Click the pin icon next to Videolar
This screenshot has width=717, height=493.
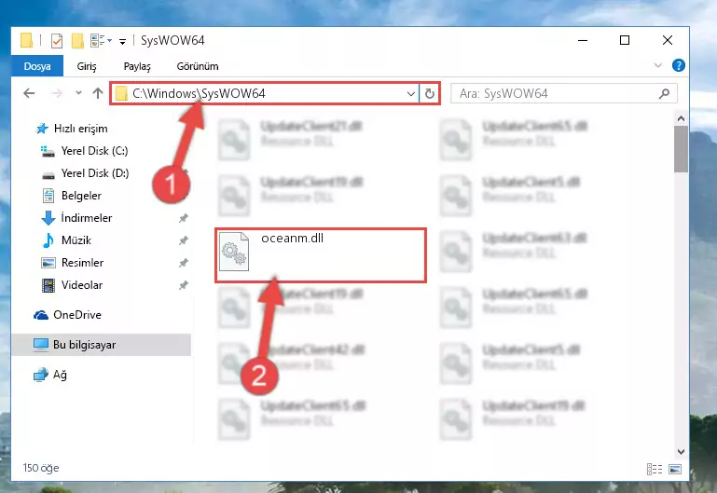pyautogui.click(x=184, y=285)
